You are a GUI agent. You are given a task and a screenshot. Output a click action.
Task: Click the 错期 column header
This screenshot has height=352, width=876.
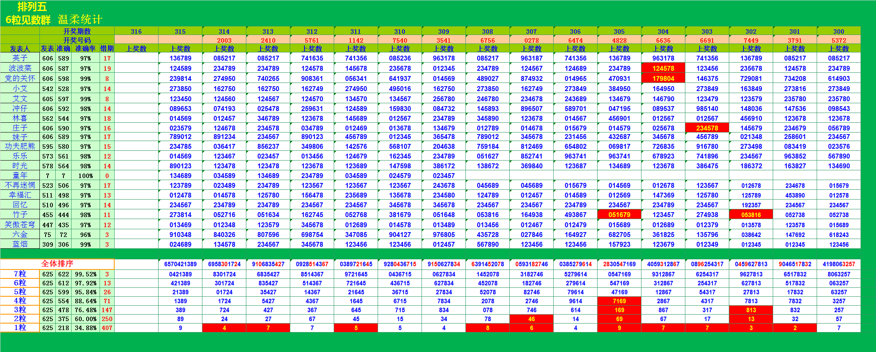[107, 49]
